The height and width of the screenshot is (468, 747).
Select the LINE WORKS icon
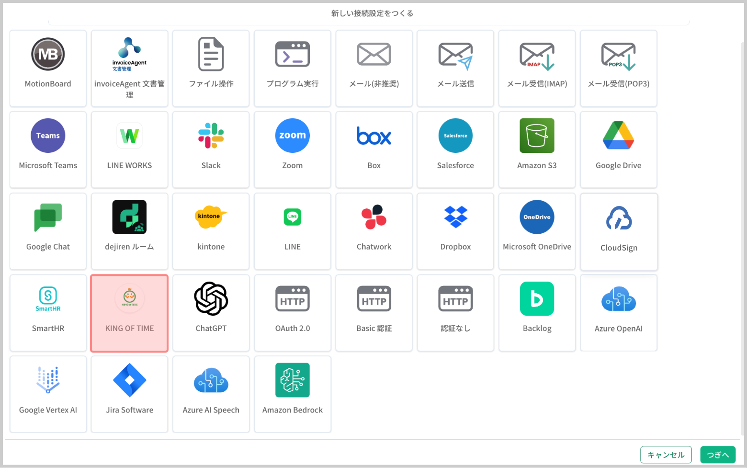(x=129, y=136)
